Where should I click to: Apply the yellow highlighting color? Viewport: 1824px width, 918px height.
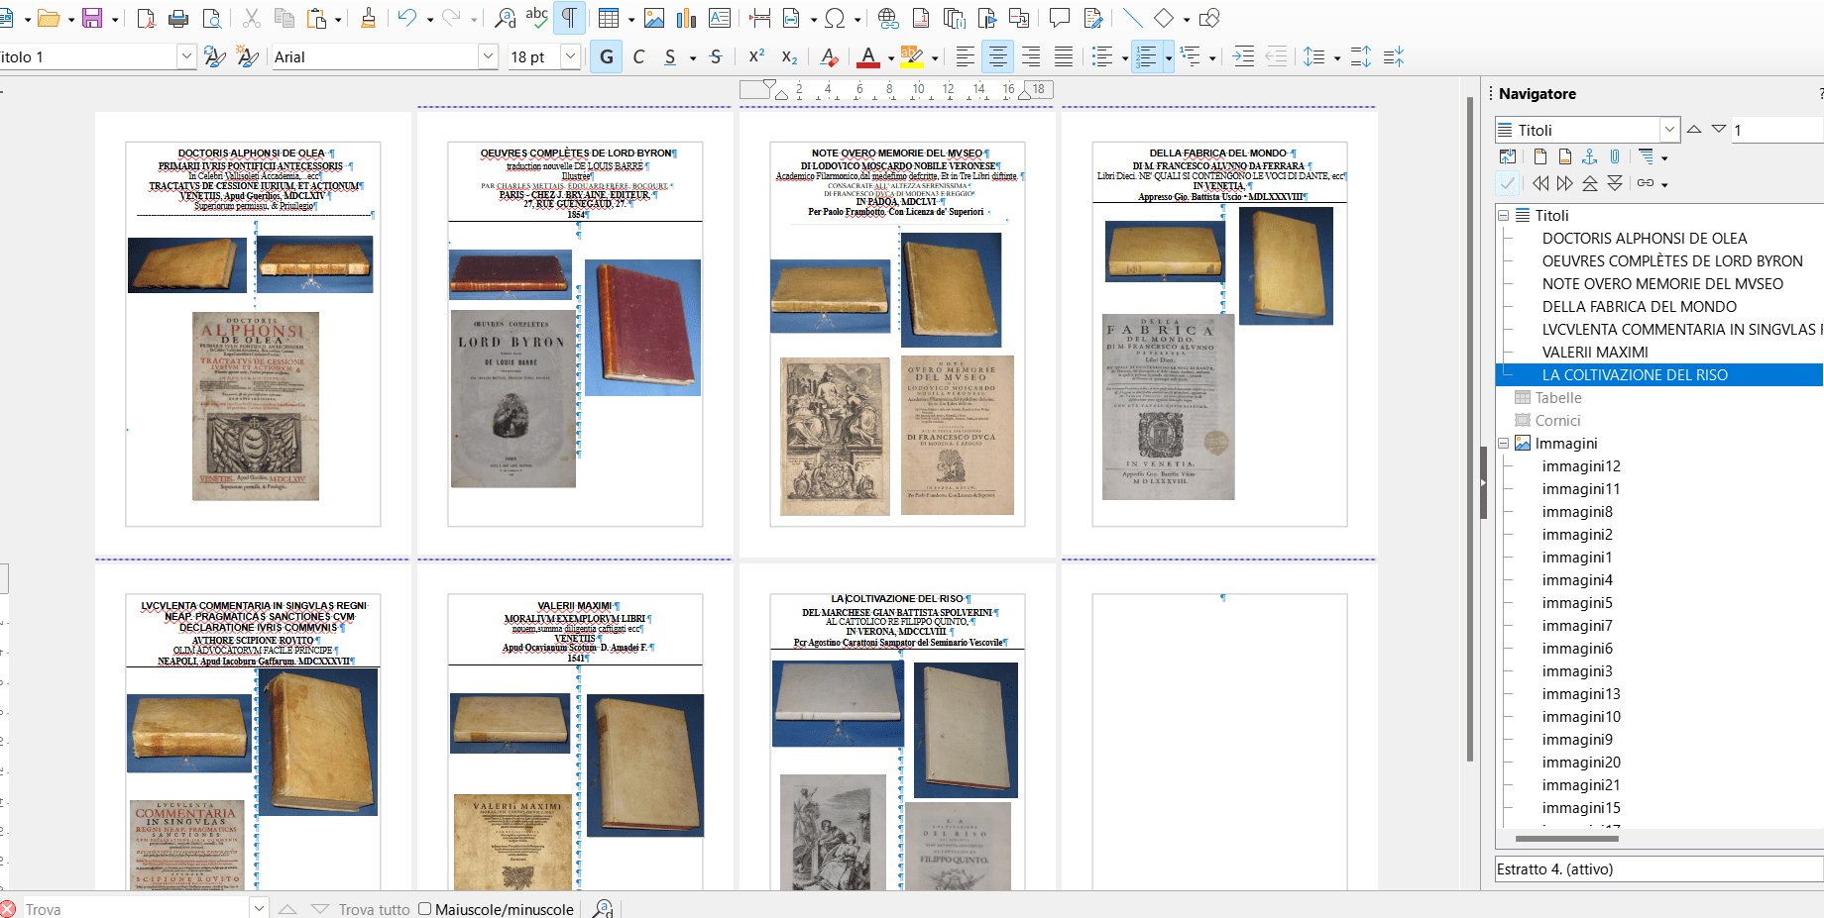[912, 56]
